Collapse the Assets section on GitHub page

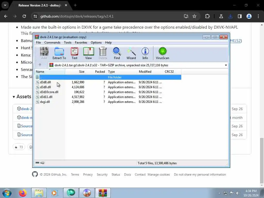[22, 96]
